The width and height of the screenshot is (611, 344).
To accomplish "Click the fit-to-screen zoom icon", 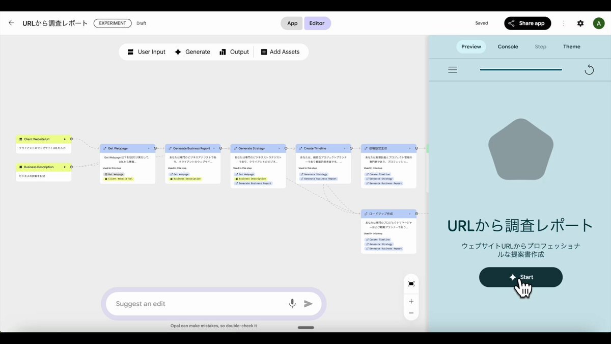I will (411, 284).
